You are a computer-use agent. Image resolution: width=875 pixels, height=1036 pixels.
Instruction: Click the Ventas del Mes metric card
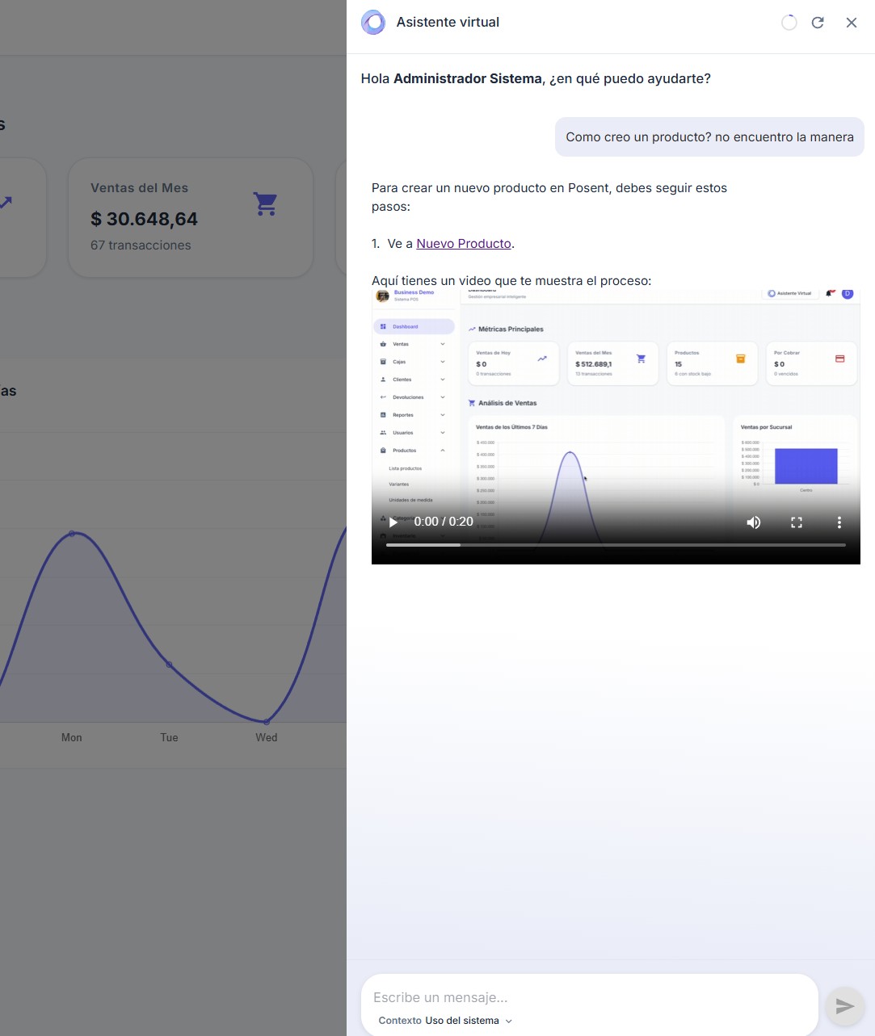point(191,217)
